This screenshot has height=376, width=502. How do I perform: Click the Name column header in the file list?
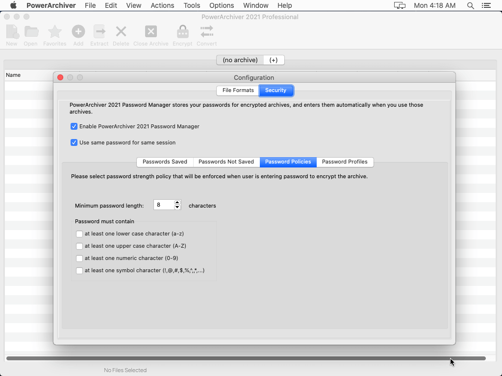[13, 75]
